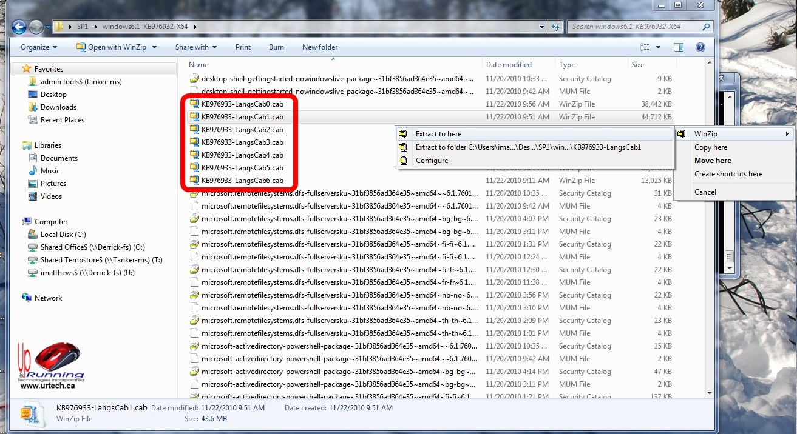Viewport: 797px width, 434px height.
Task: Select Local Disk (C:) drive icon
Action: click(x=33, y=235)
